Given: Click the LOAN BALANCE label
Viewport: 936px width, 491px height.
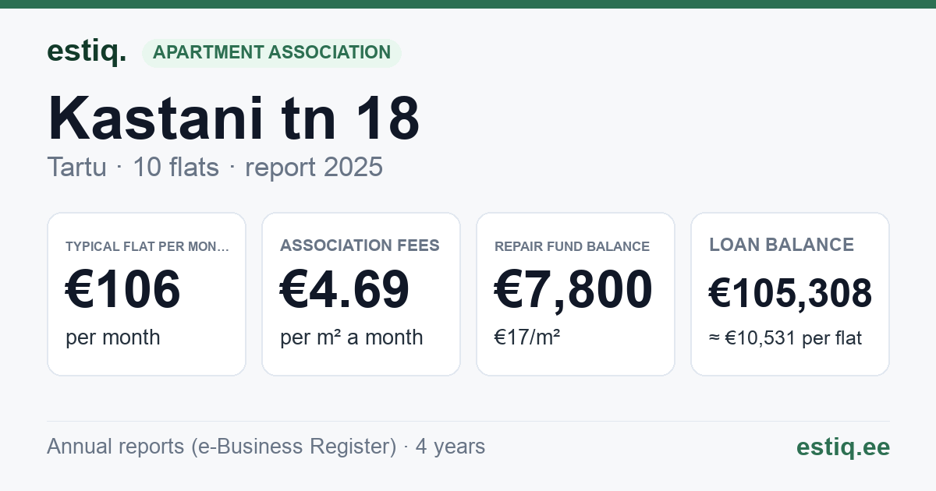Looking at the screenshot, I should tap(782, 245).
